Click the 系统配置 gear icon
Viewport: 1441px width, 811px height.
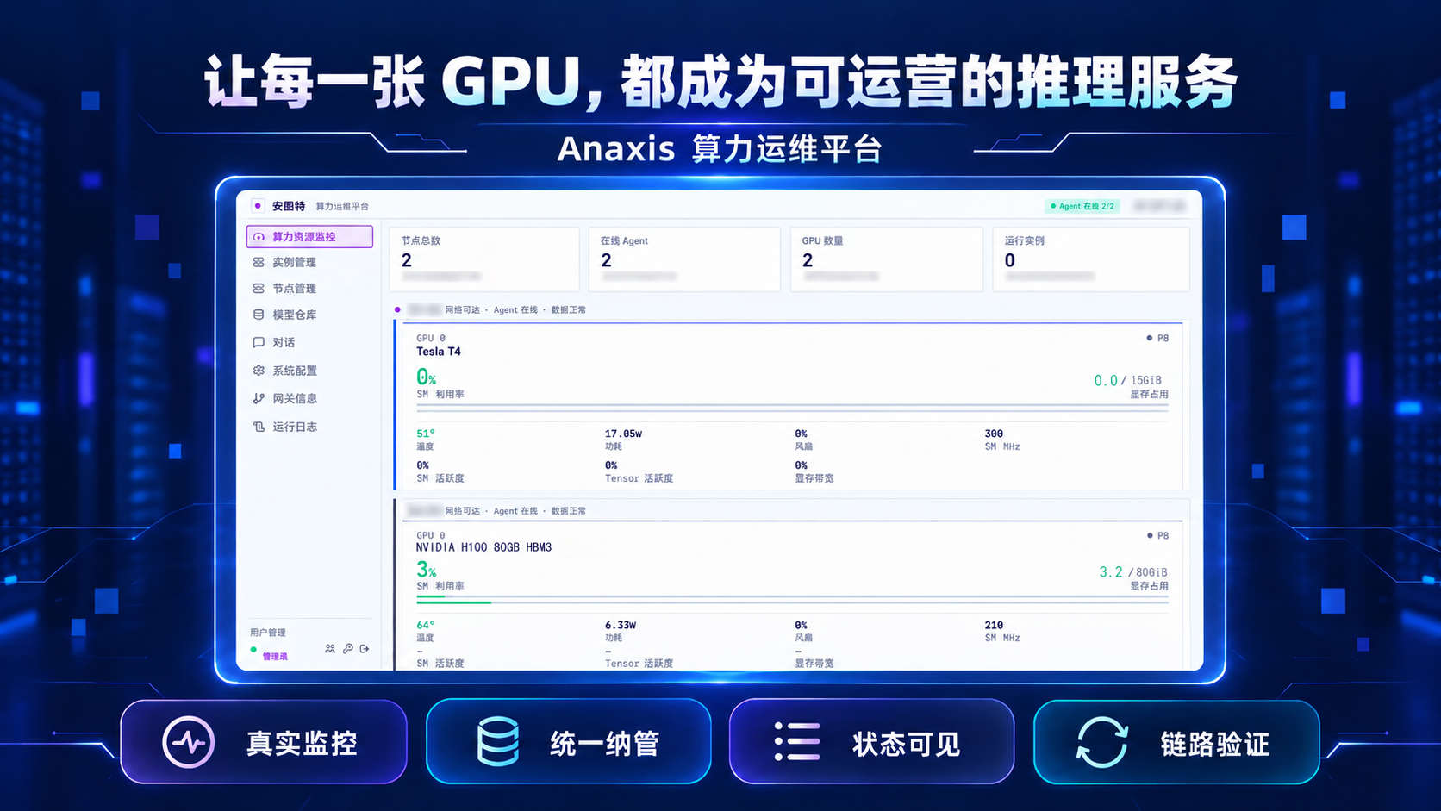(x=259, y=371)
